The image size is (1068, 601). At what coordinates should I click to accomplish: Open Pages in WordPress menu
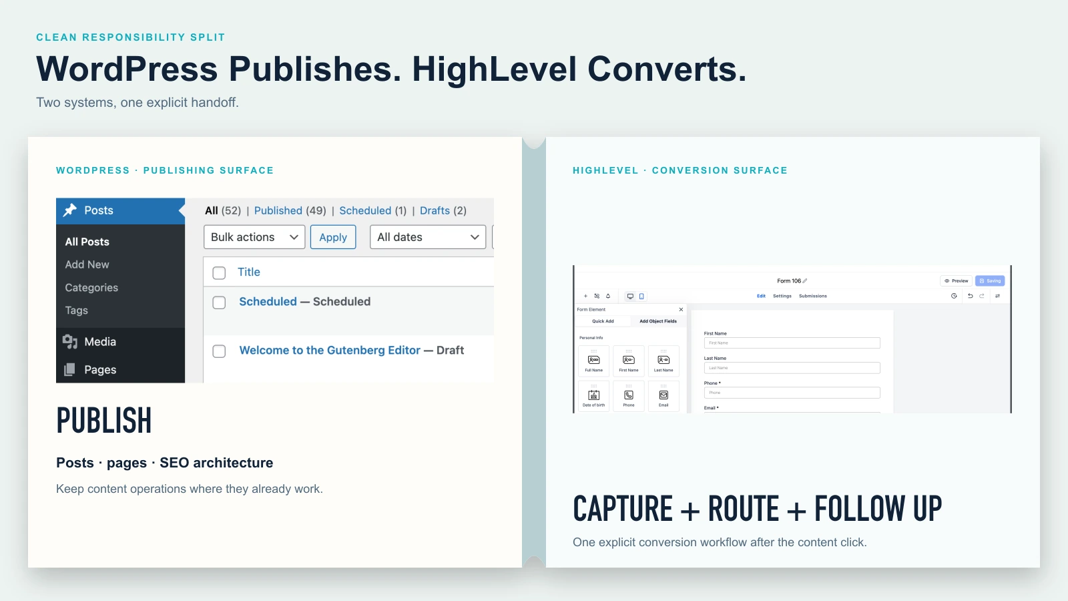click(120, 369)
